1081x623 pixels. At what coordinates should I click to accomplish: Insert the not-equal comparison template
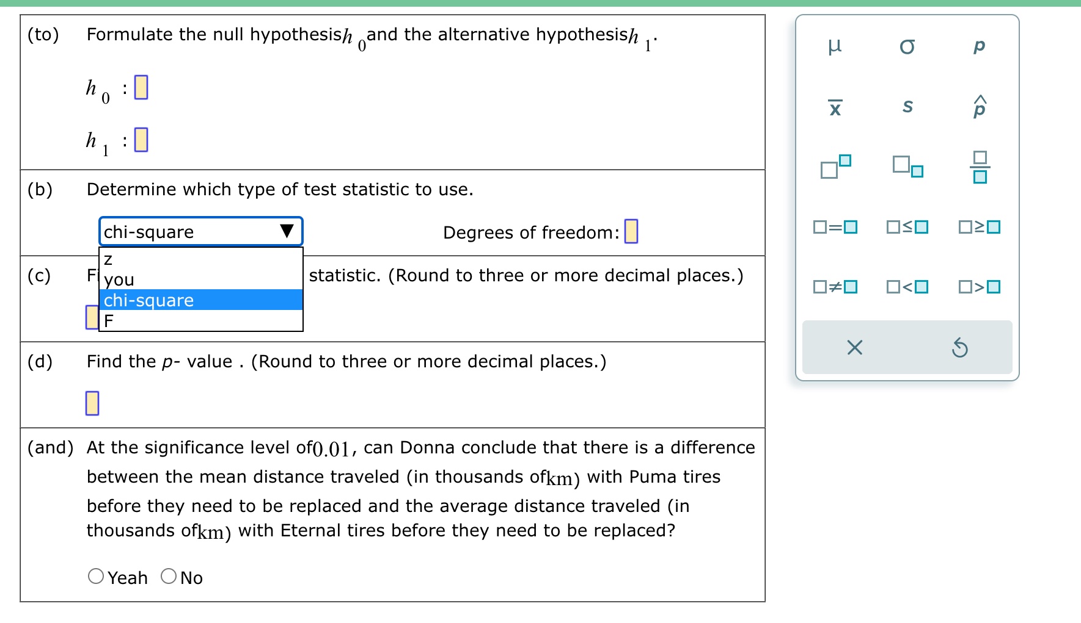[835, 286]
